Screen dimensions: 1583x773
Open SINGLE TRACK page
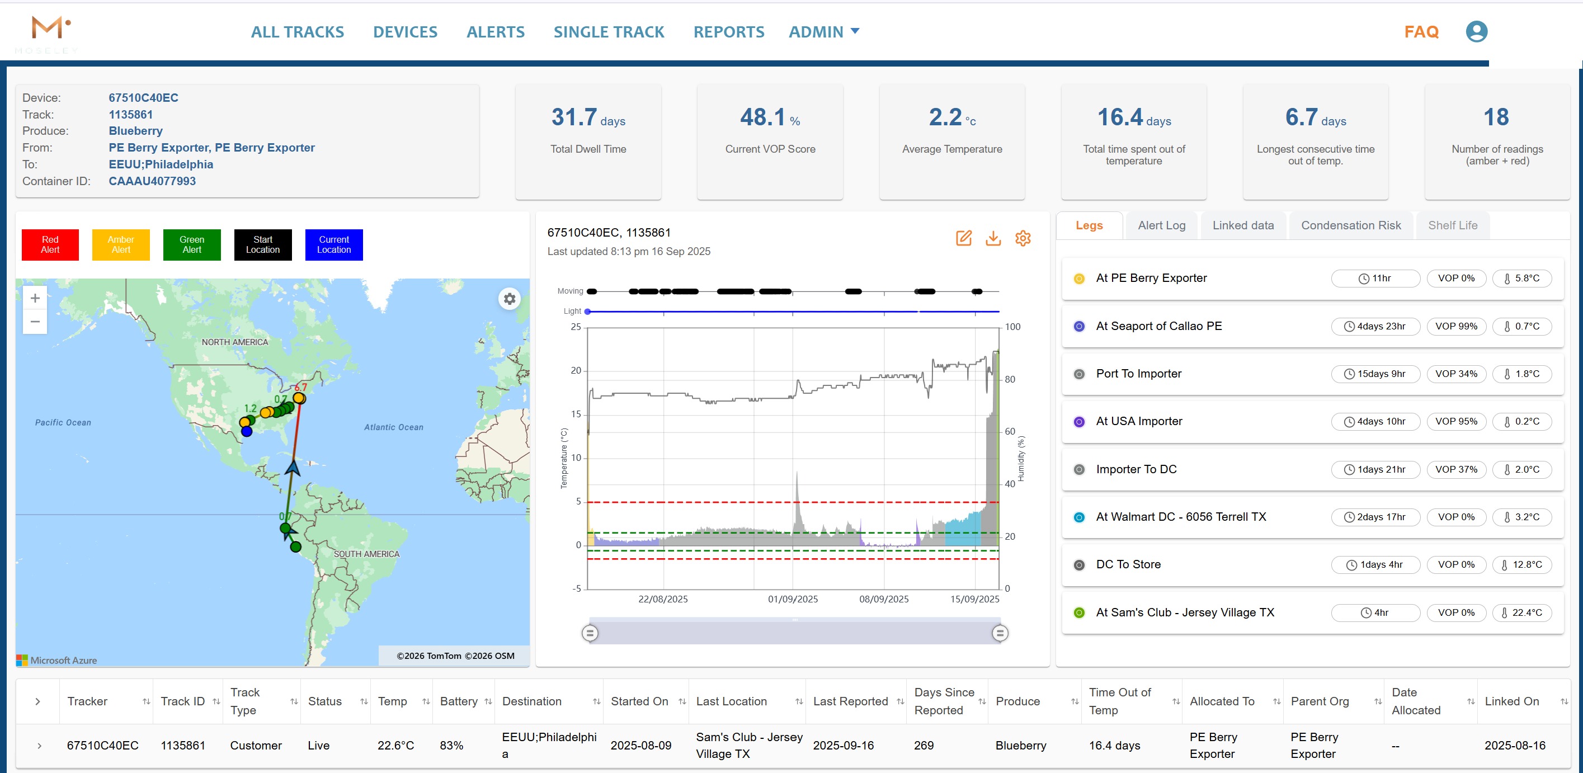click(609, 32)
